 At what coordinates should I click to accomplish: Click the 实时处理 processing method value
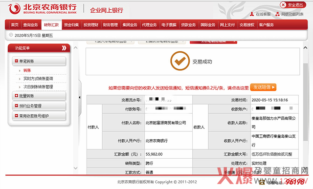(x=259, y=163)
